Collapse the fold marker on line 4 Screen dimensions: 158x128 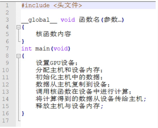point(18,27)
